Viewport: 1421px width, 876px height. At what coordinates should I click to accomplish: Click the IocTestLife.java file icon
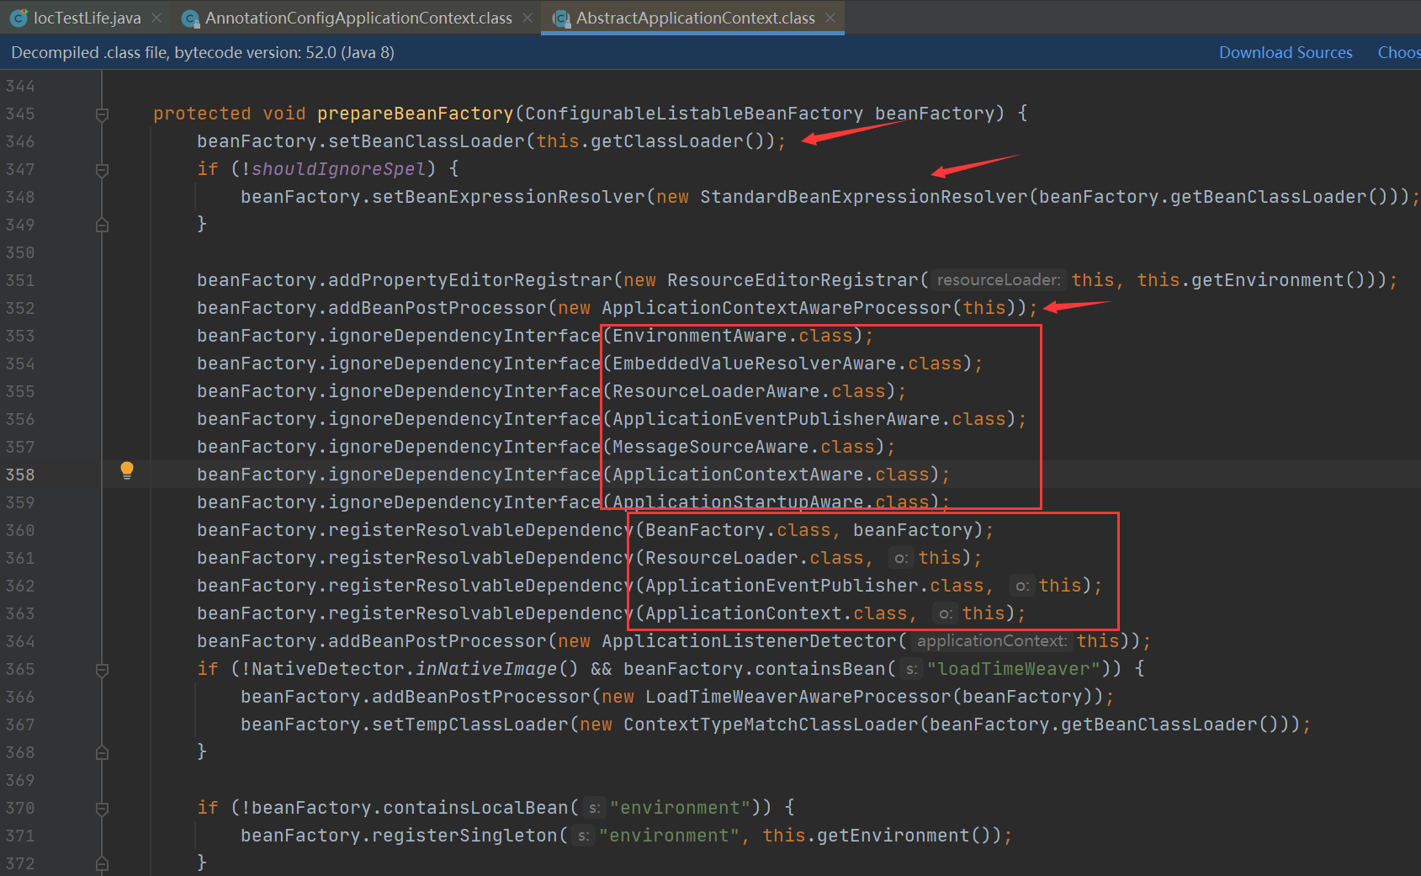[x=19, y=18]
